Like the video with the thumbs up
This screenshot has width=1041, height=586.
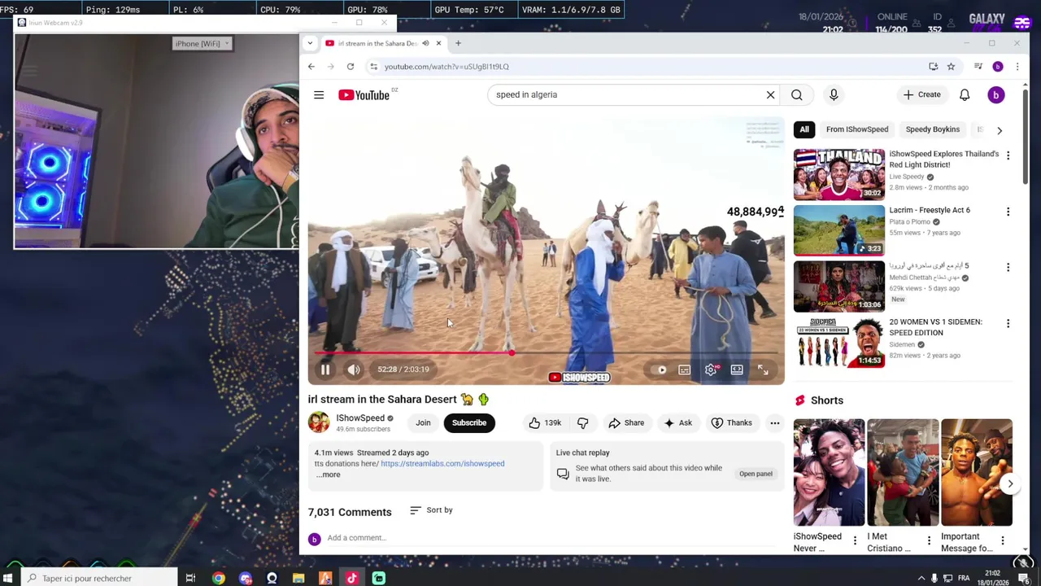pyautogui.click(x=544, y=422)
